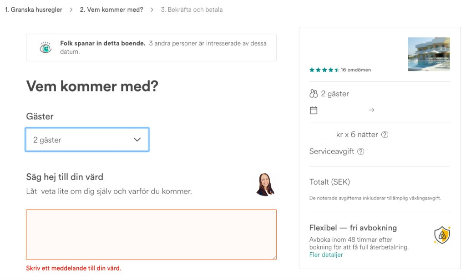The image size is (466, 280).
Task: Click the chevron after Granska husregler
Action: pos(71,10)
